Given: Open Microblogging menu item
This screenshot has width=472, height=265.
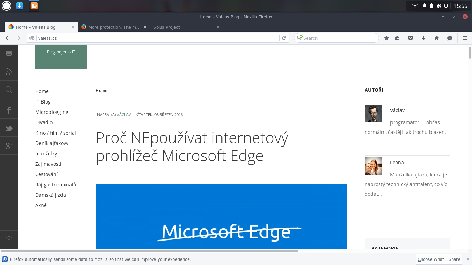Looking at the screenshot, I should coord(52,112).
